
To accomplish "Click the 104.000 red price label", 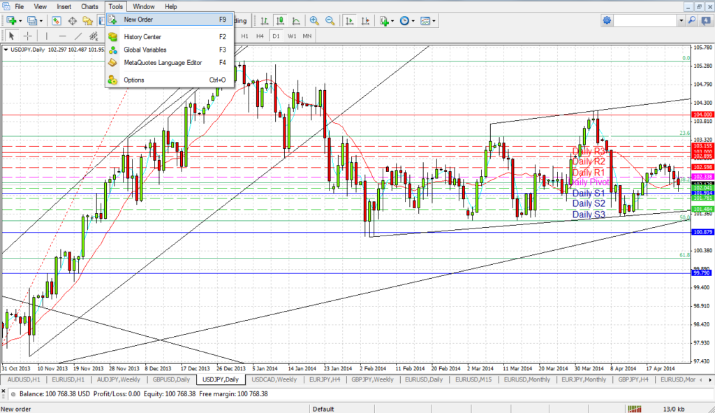I will point(702,115).
